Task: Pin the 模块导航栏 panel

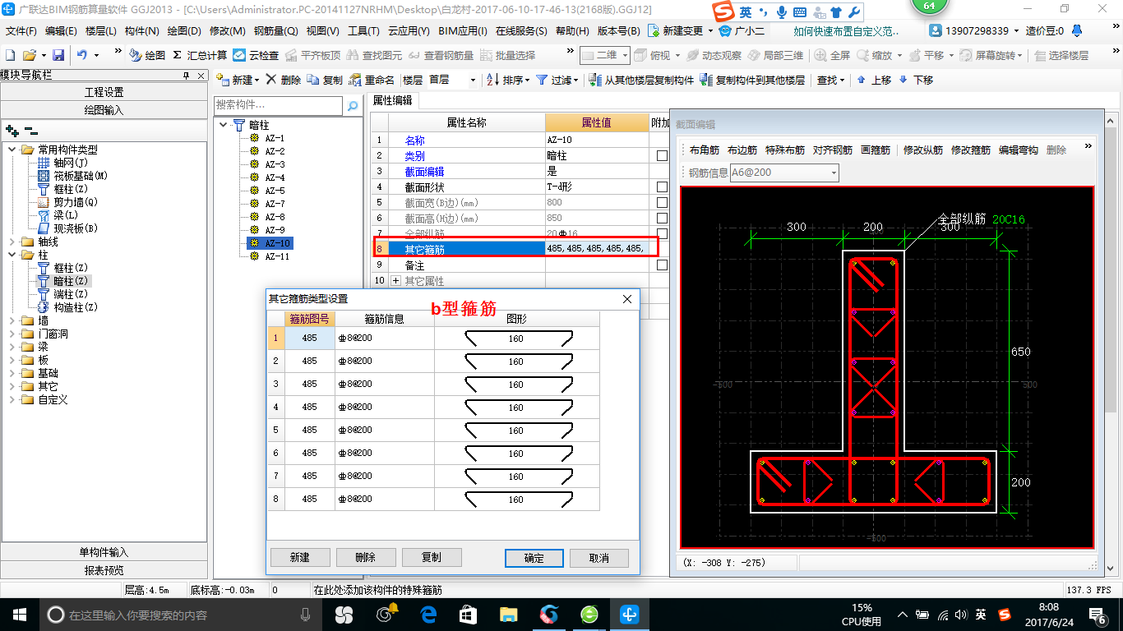Action: (187, 76)
